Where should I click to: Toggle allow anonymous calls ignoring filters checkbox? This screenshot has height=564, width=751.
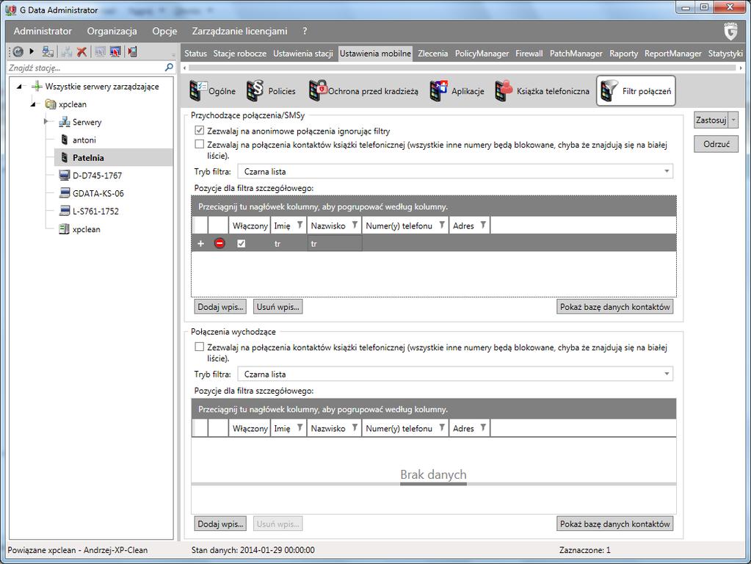(x=199, y=130)
